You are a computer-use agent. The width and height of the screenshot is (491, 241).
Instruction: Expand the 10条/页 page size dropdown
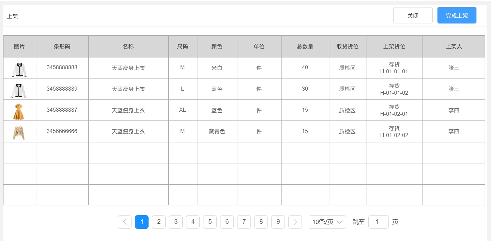327,222
